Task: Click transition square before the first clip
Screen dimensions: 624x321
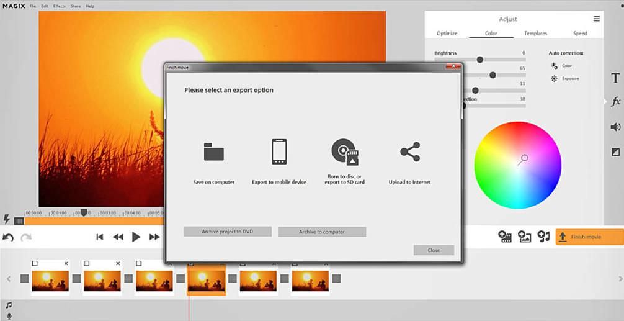Action: (25, 278)
